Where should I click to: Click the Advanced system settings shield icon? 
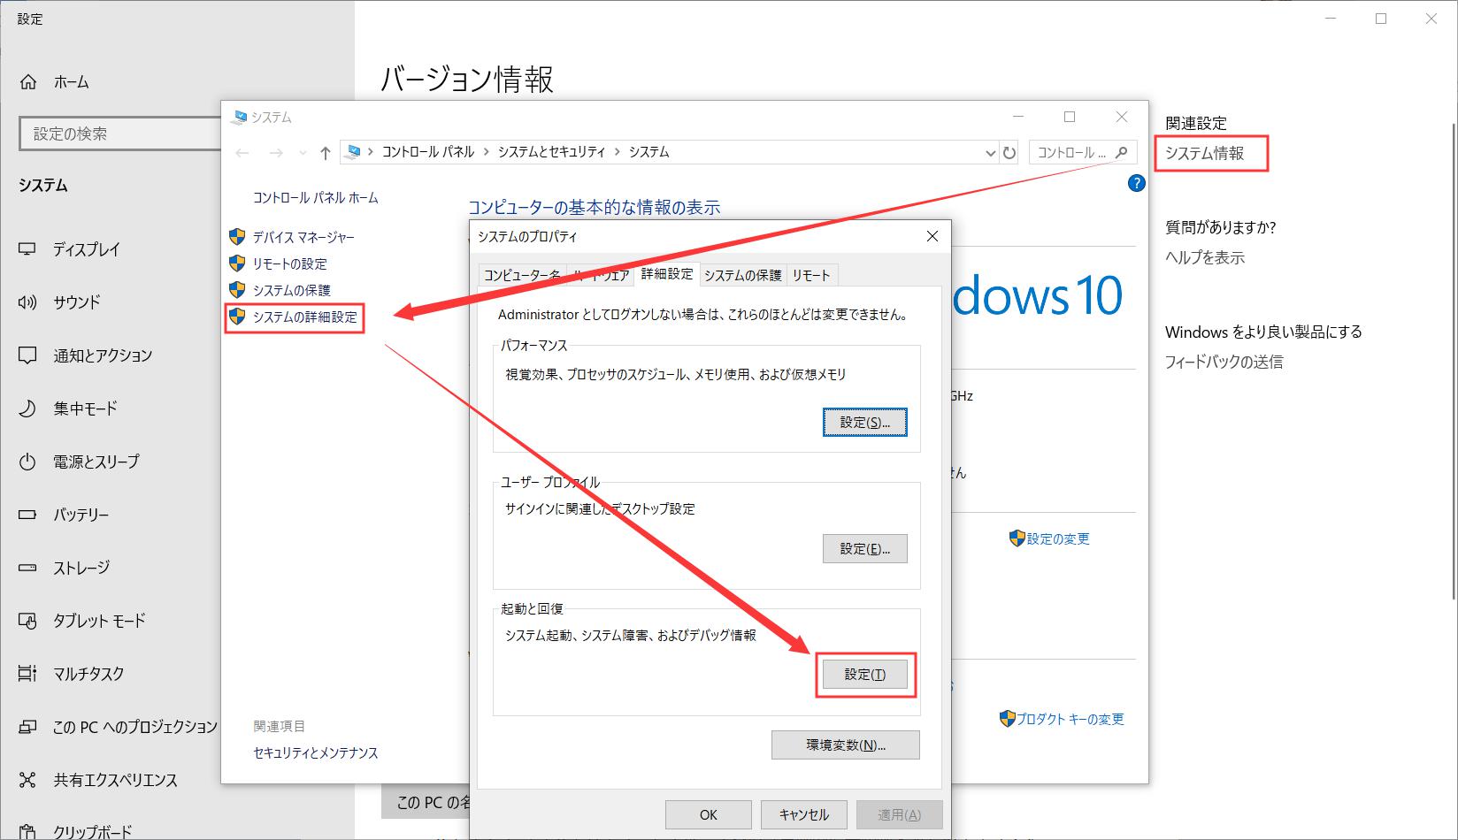tap(236, 317)
